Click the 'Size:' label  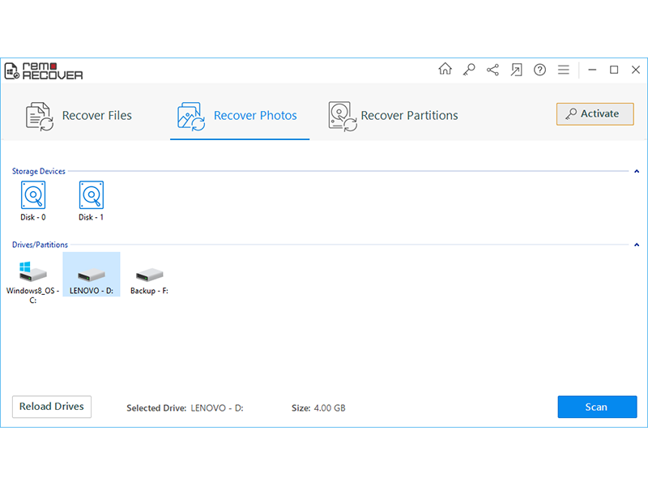tap(301, 408)
